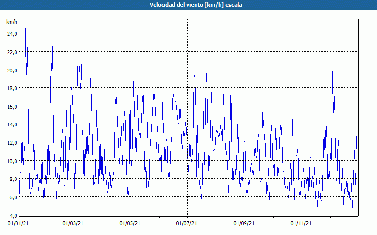Click the chart title 'Velocidad del viento [km/h] escala'
Screen dimensions: 377x235
[x=196, y=5]
